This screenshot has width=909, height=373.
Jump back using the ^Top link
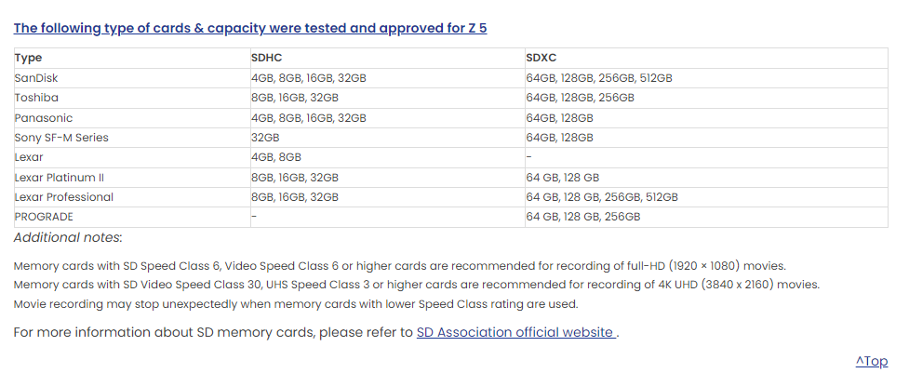click(871, 362)
